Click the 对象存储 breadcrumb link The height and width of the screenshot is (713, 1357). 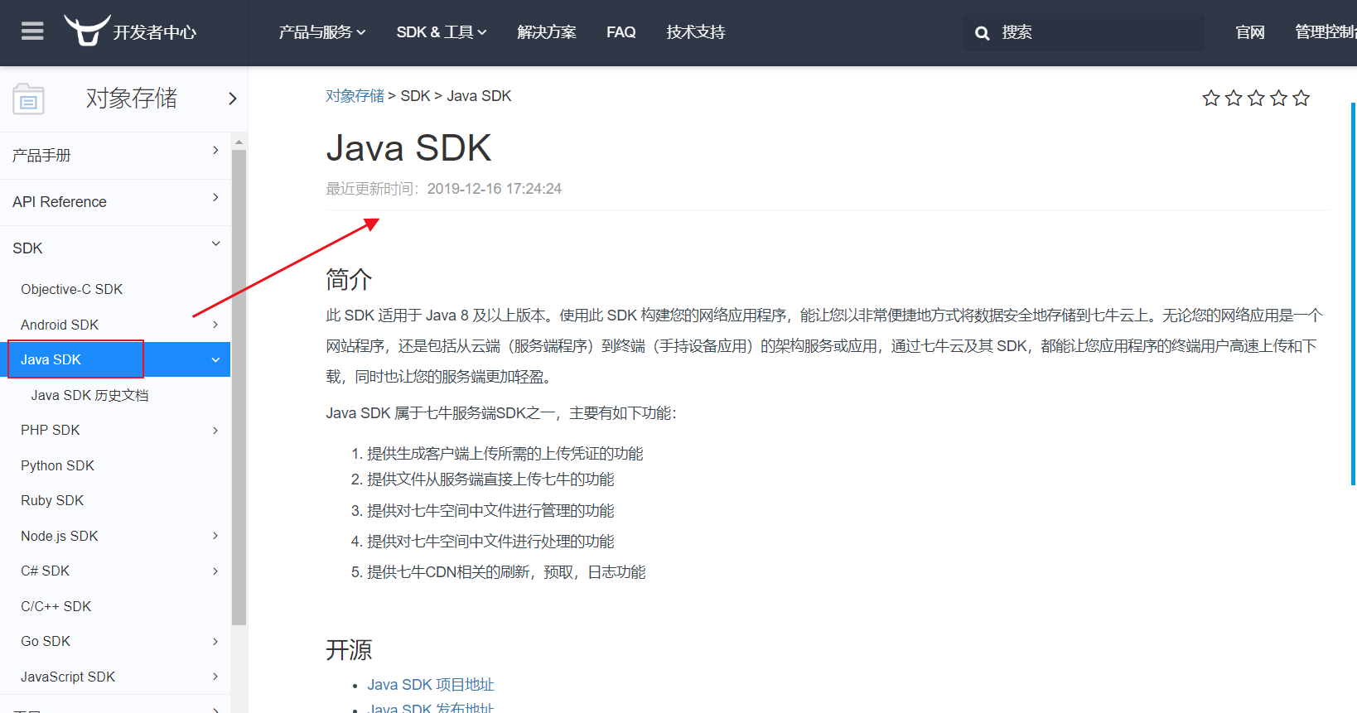pyautogui.click(x=355, y=96)
